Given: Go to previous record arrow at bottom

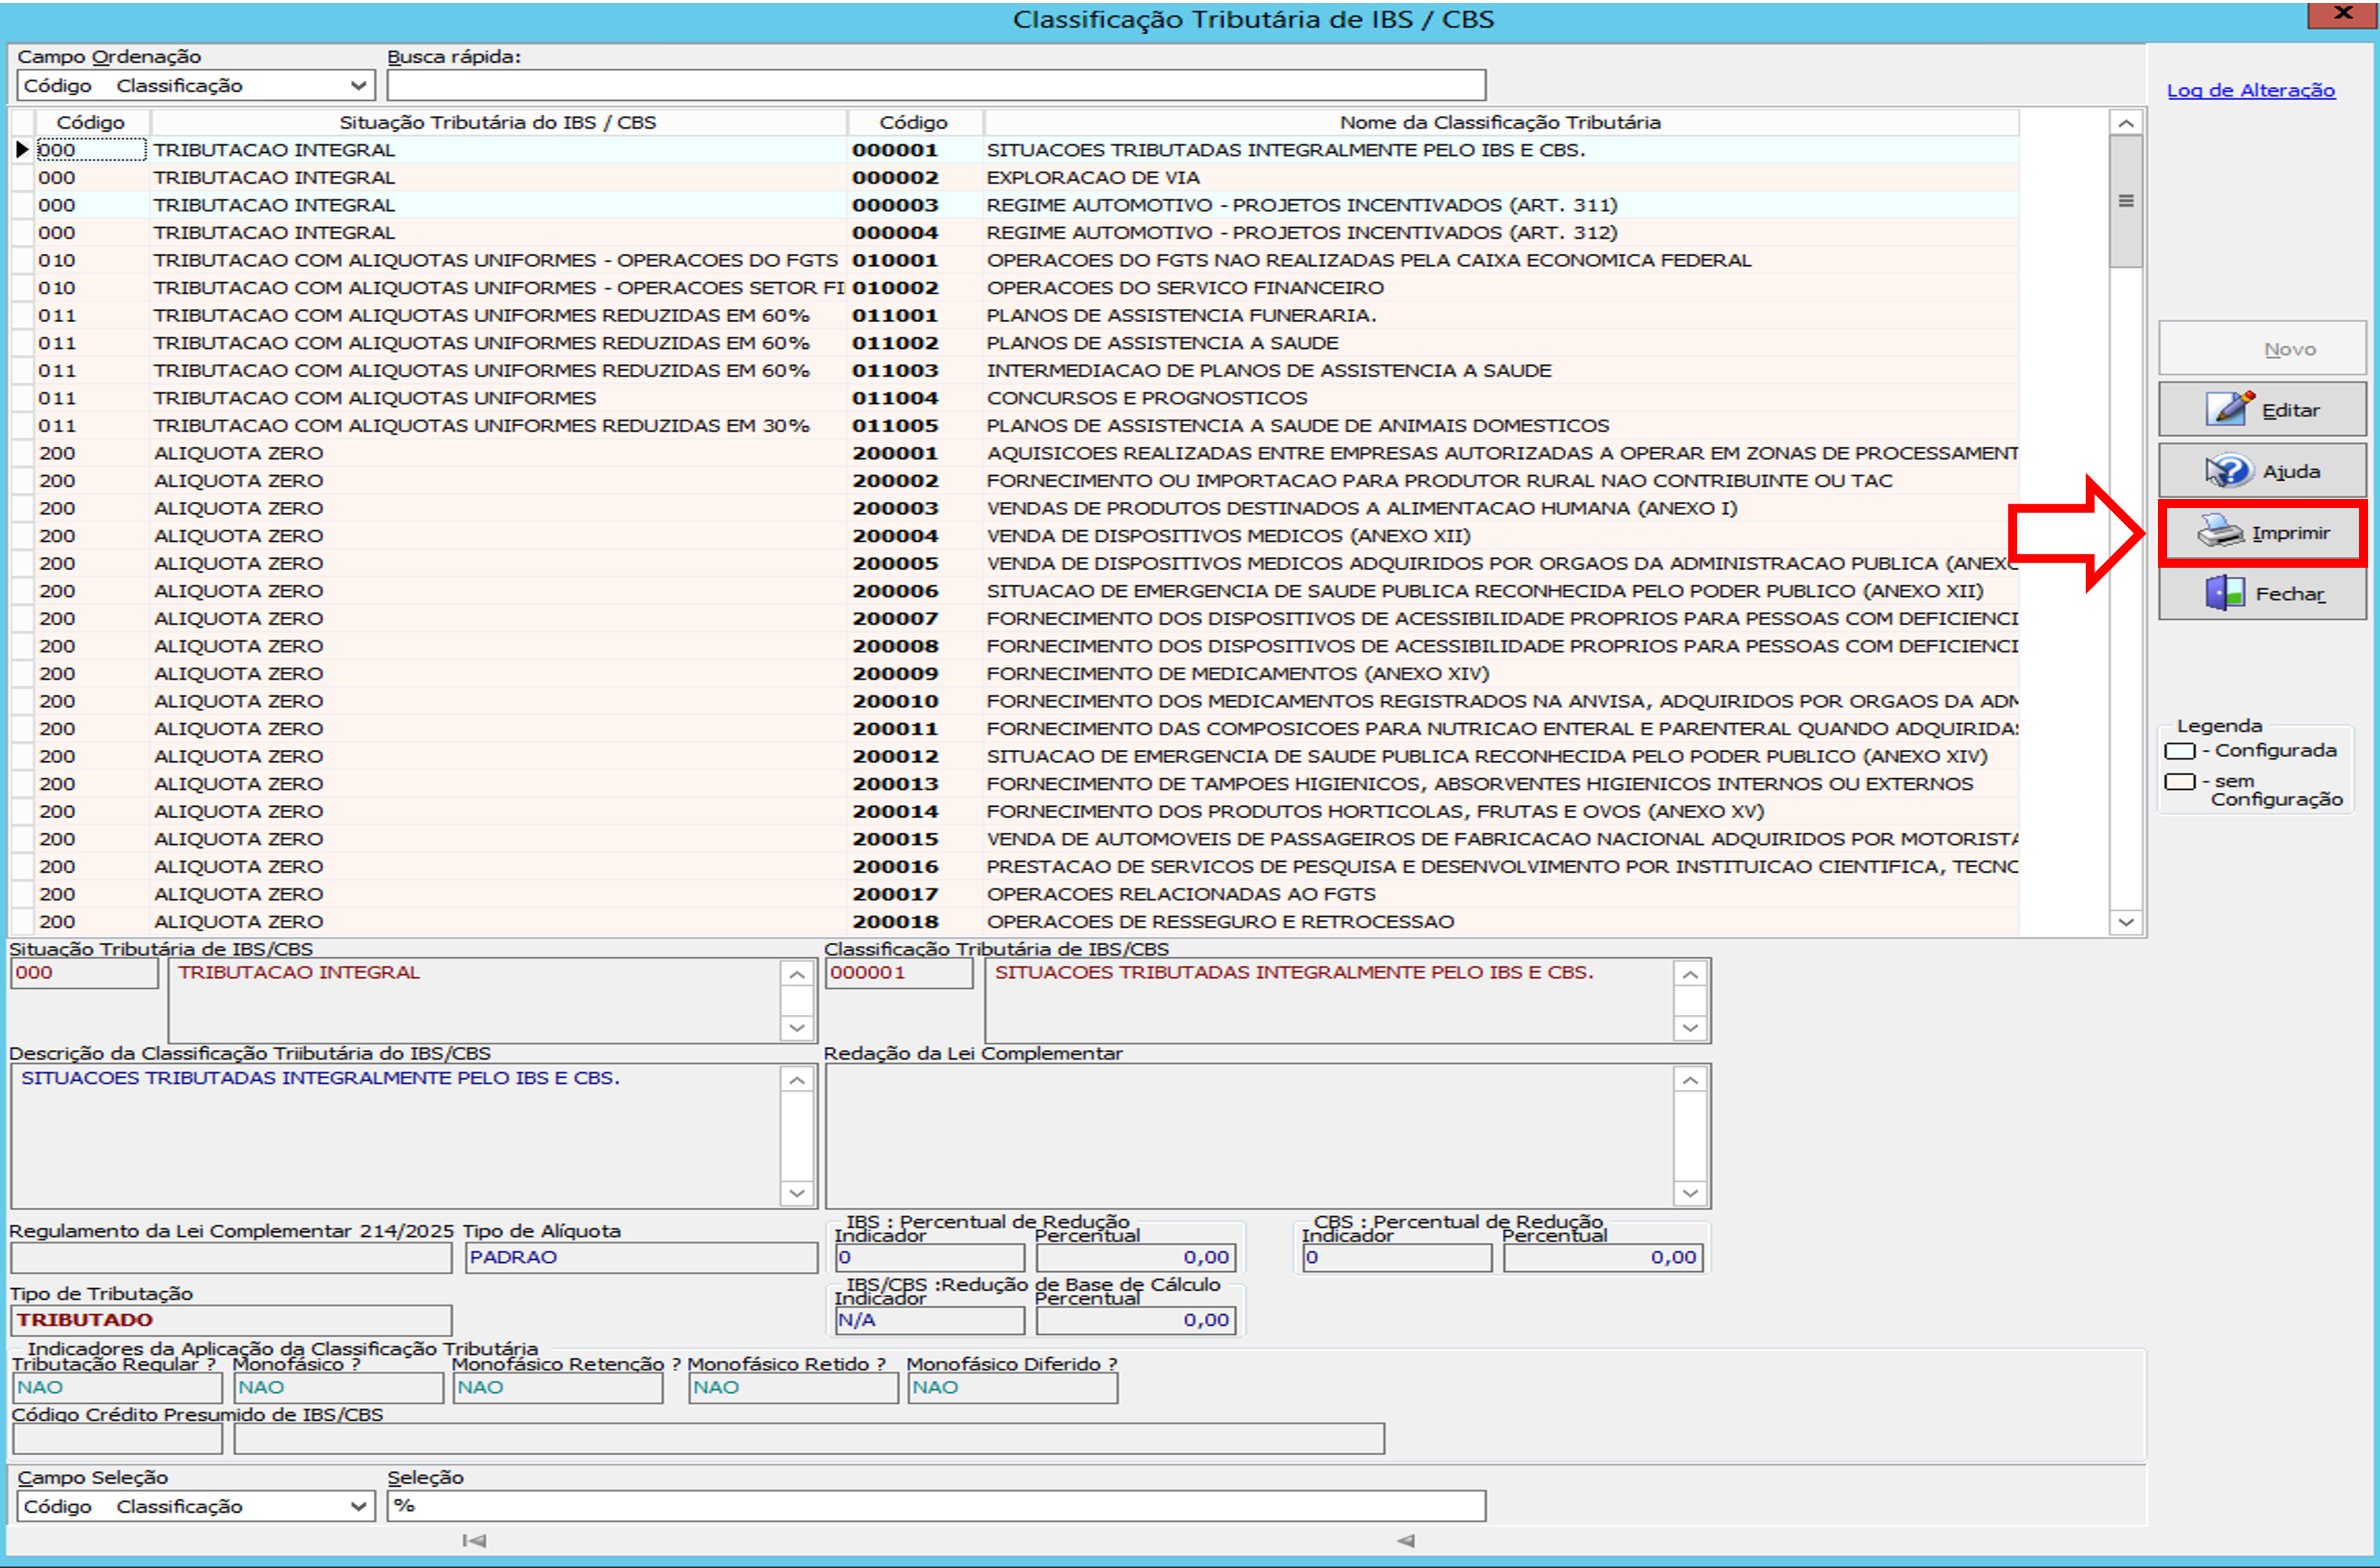Looking at the screenshot, I should coord(1405,1541).
